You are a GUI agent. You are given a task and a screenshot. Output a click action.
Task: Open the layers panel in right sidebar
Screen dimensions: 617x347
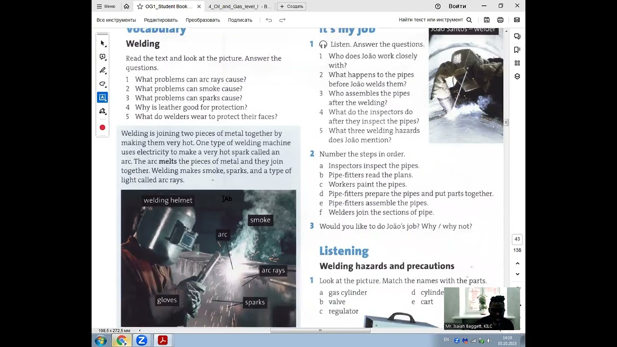[517, 77]
